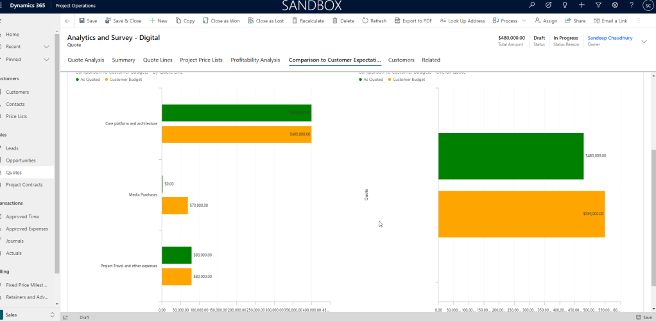This screenshot has width=656, height=321.
Task: Click Export to PDF in command bar
Action: coord(412,21)
